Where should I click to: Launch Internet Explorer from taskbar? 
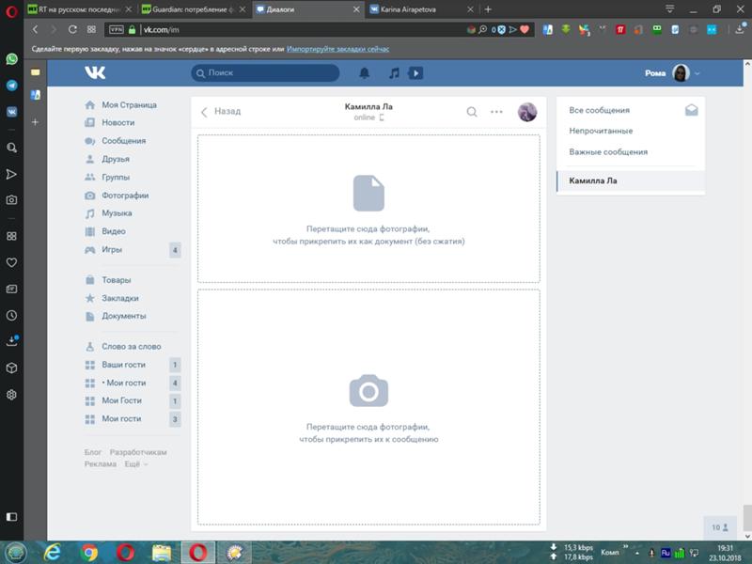coord(53,553)
